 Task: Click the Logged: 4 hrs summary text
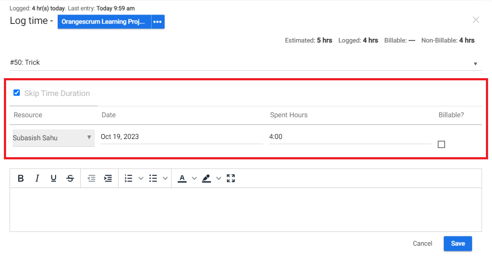pyautogui.click(x=358, y=40)
